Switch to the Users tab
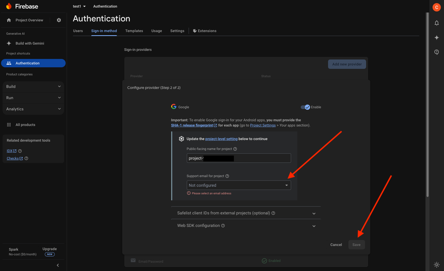444x271 pixels. click(x=78, y=31)
